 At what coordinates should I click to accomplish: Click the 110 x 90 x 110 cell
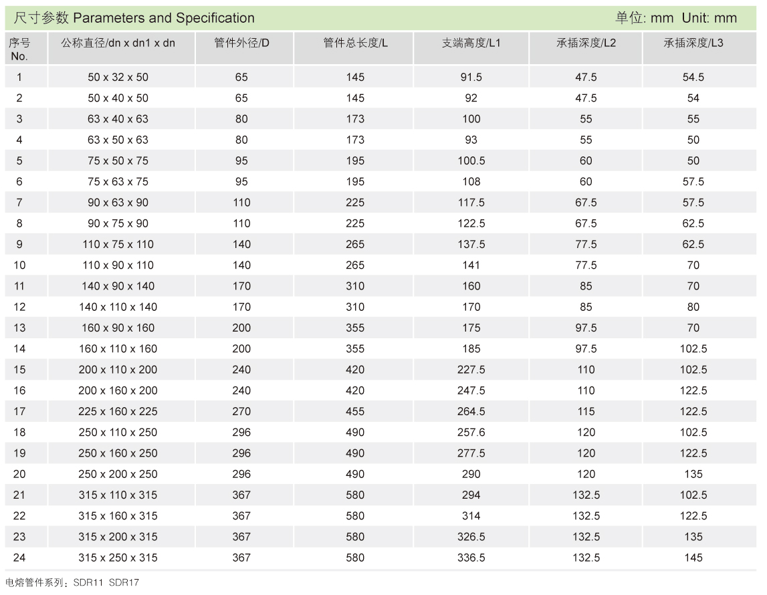[118, 265]
